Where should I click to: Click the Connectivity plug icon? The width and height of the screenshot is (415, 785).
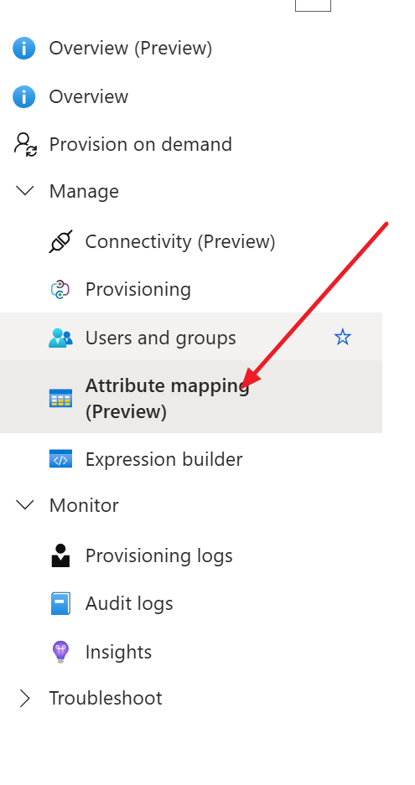click(60, 241)
